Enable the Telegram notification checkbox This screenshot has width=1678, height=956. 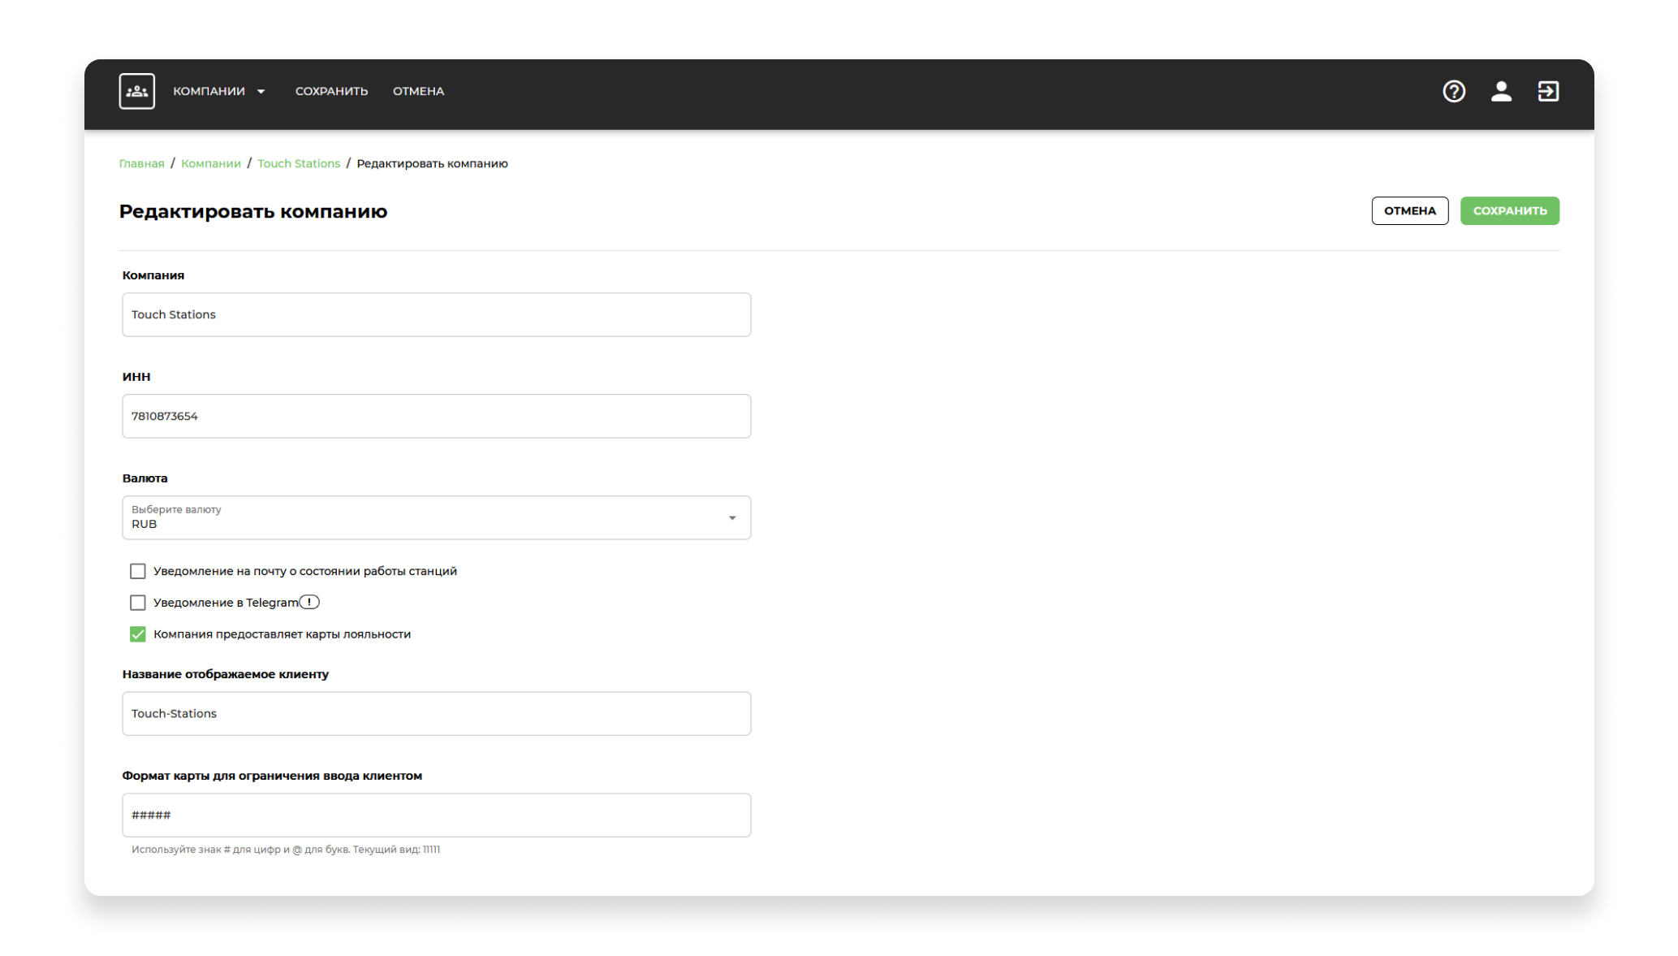pyautogui.click(x=138, y=603)
